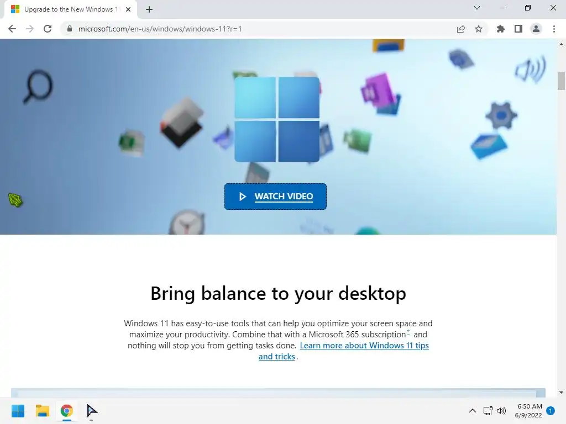
Task: Click the forward navigation arrow
Action: [30, 29]
